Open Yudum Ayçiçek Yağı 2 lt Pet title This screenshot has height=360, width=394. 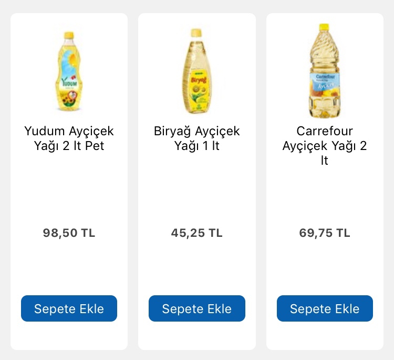[x=69, y=138]
